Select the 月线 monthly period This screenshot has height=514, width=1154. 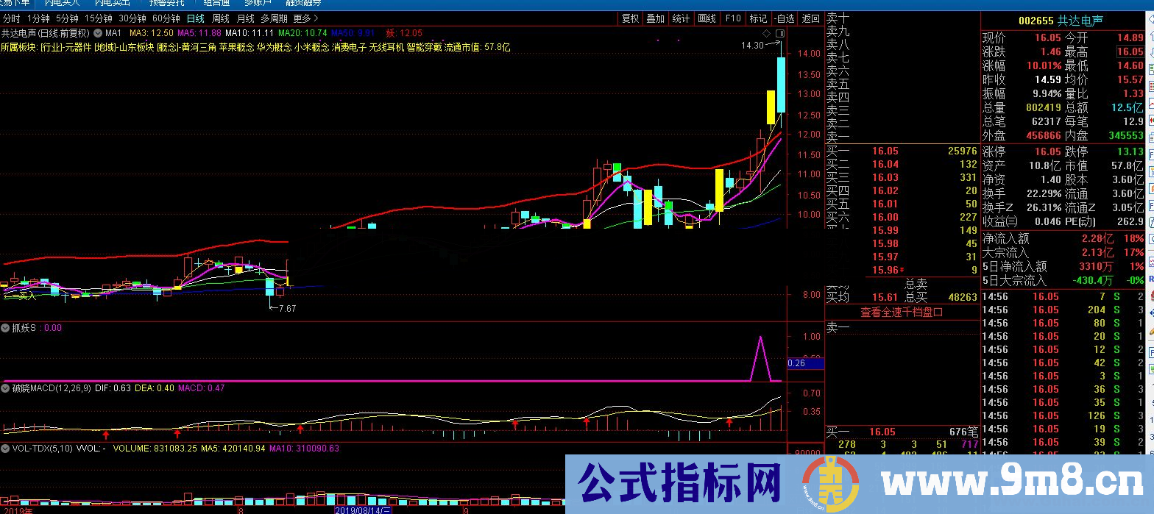pyautogui.click(x=246, y=18)
